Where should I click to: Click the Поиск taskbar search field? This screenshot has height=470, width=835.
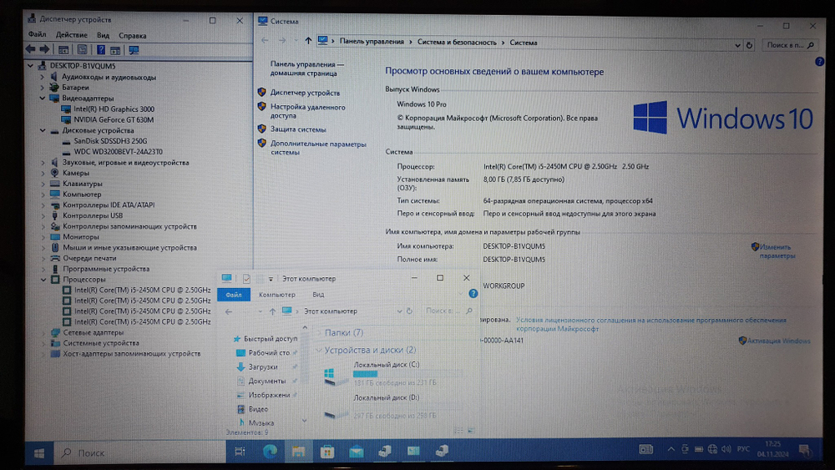pos(141,453)
